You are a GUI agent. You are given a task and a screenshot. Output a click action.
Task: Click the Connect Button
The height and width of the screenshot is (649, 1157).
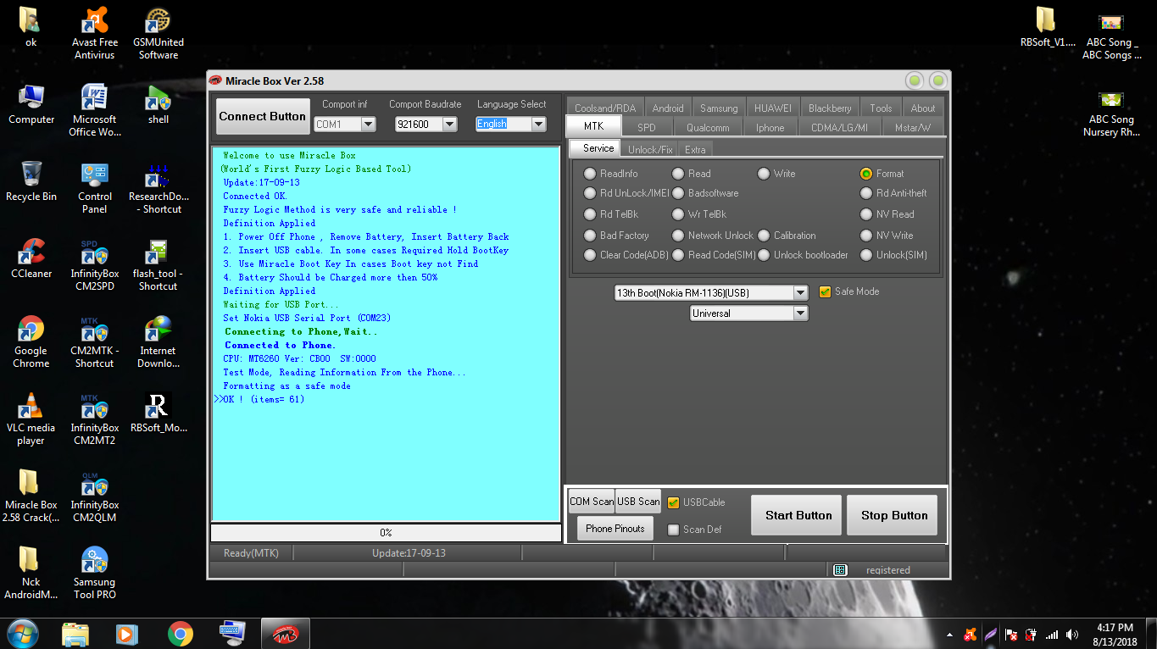tap(263, 116)
